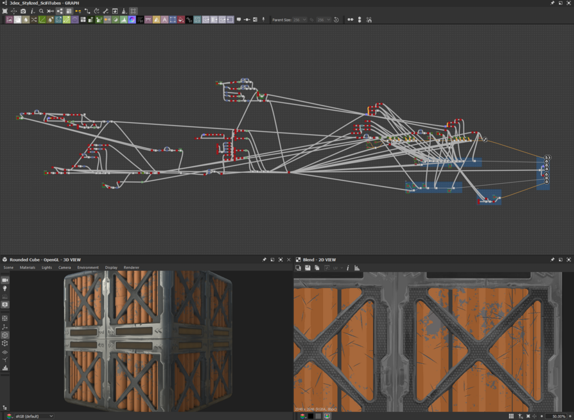
Task: Open the Lights menu in 3D view
Action: pos(47,267)
